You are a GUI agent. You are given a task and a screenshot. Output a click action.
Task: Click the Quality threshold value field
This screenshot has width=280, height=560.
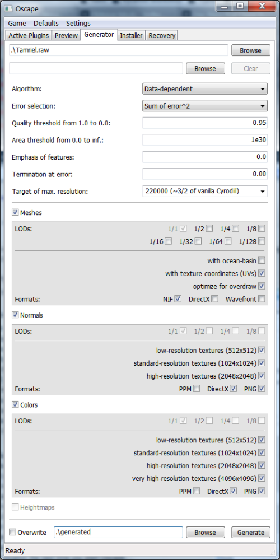click(204, 123)
